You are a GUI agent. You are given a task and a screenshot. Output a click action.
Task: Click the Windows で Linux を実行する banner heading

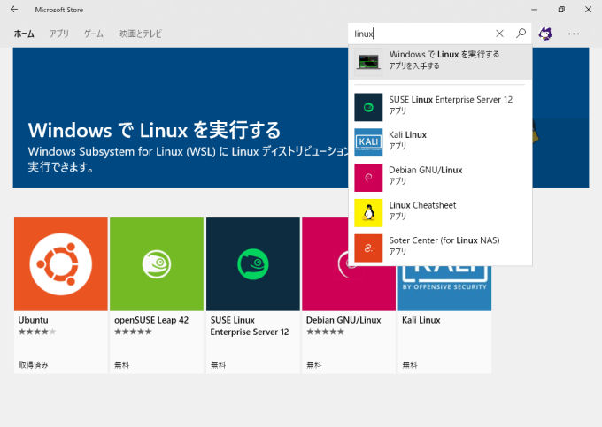(x=154, y=130)
